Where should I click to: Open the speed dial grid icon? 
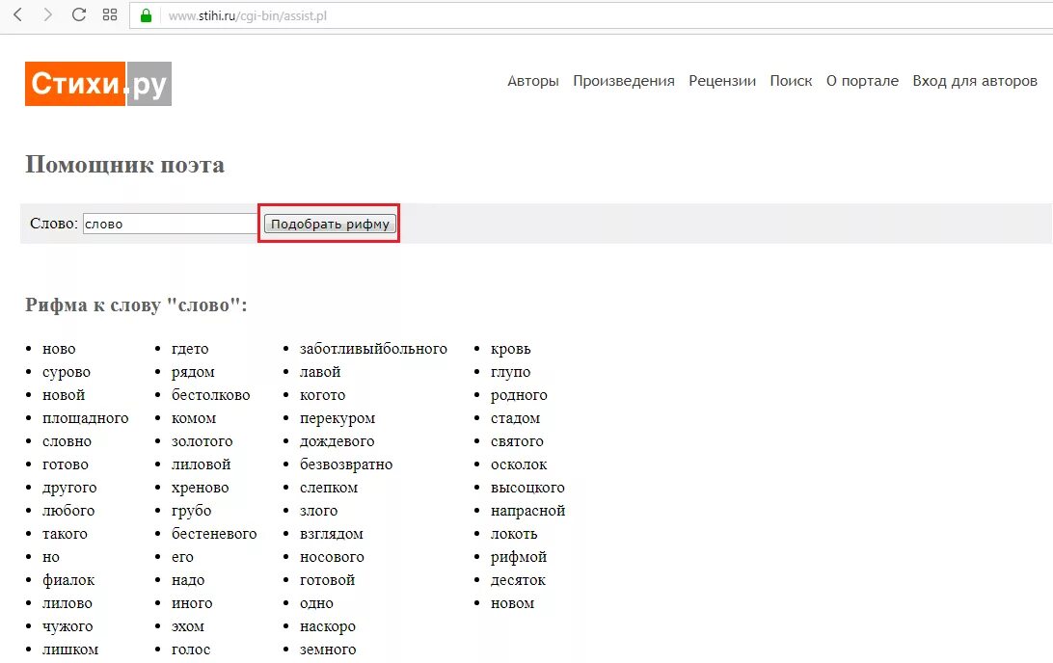click(110, 14)
